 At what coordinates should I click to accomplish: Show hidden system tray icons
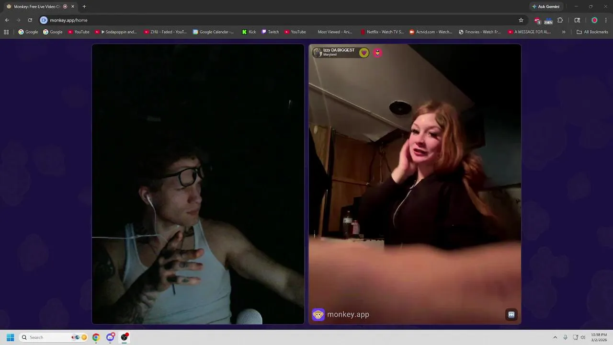(x=555, y=337)
